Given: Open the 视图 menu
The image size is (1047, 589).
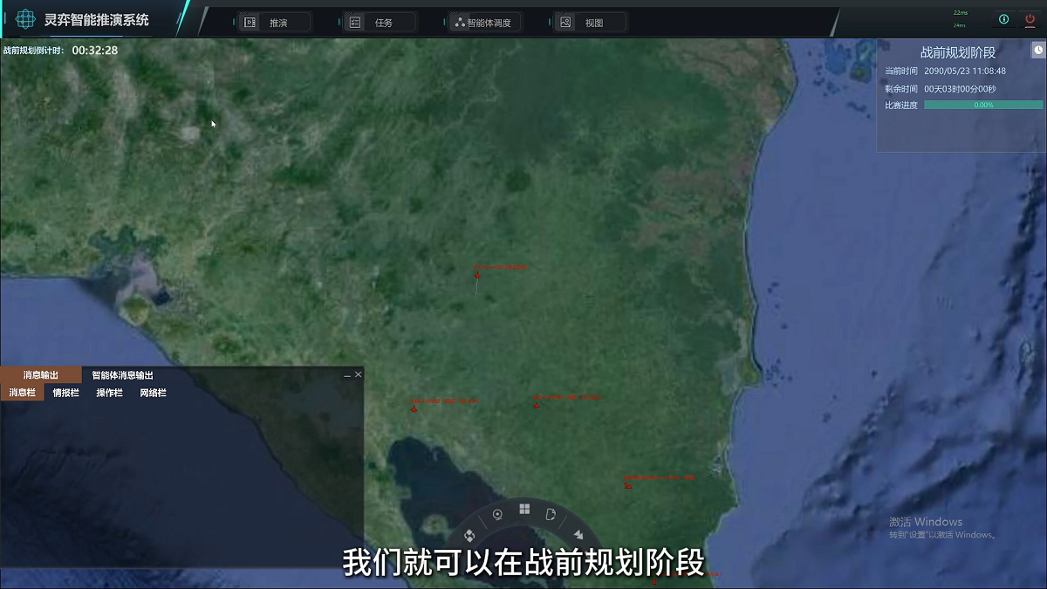Looking at the screenshot, I should tap(591, 23).
